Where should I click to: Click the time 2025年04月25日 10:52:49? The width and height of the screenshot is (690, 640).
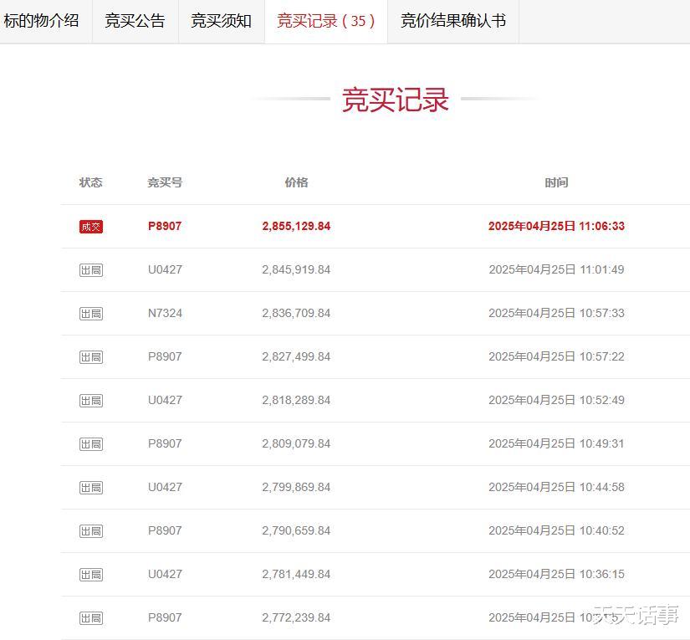(x=556, y=400)
